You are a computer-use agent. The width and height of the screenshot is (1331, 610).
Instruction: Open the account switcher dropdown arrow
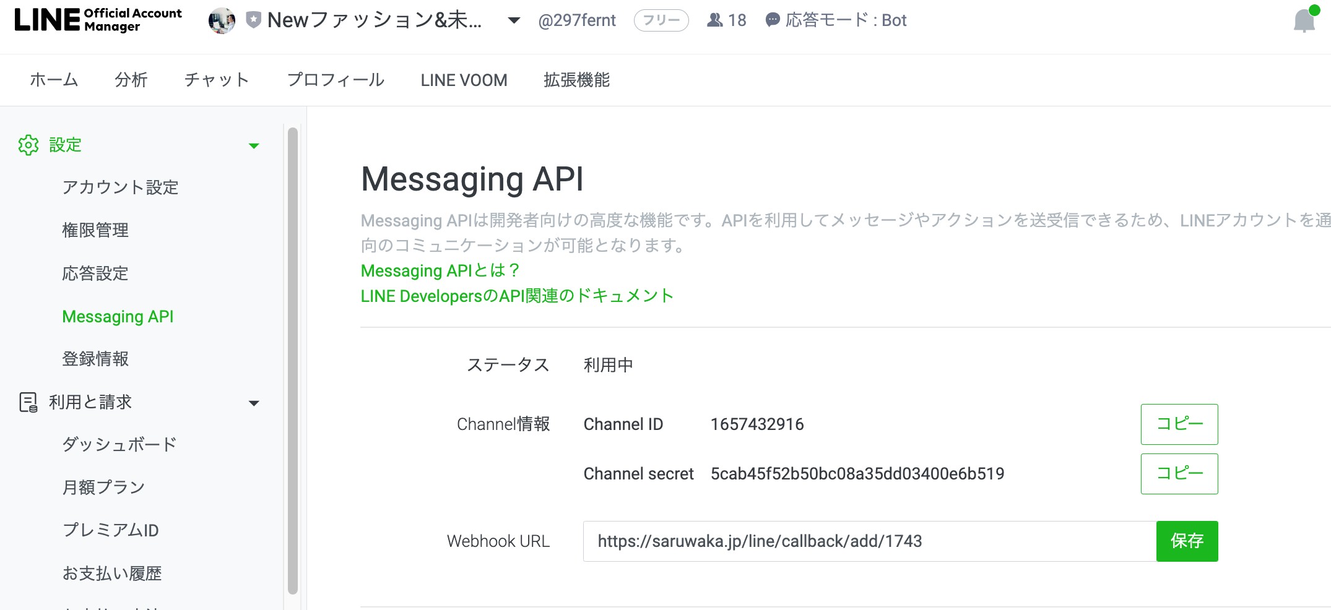point(513,20)
